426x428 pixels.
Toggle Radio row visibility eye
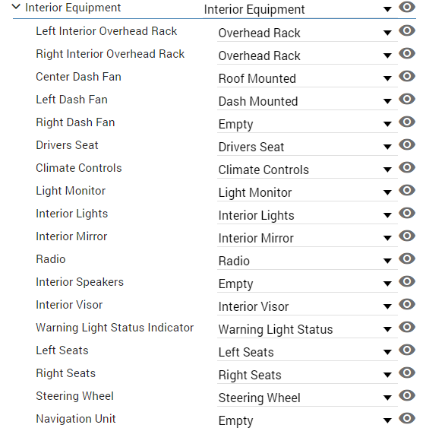pyautogui.click(x=407, y=258)
